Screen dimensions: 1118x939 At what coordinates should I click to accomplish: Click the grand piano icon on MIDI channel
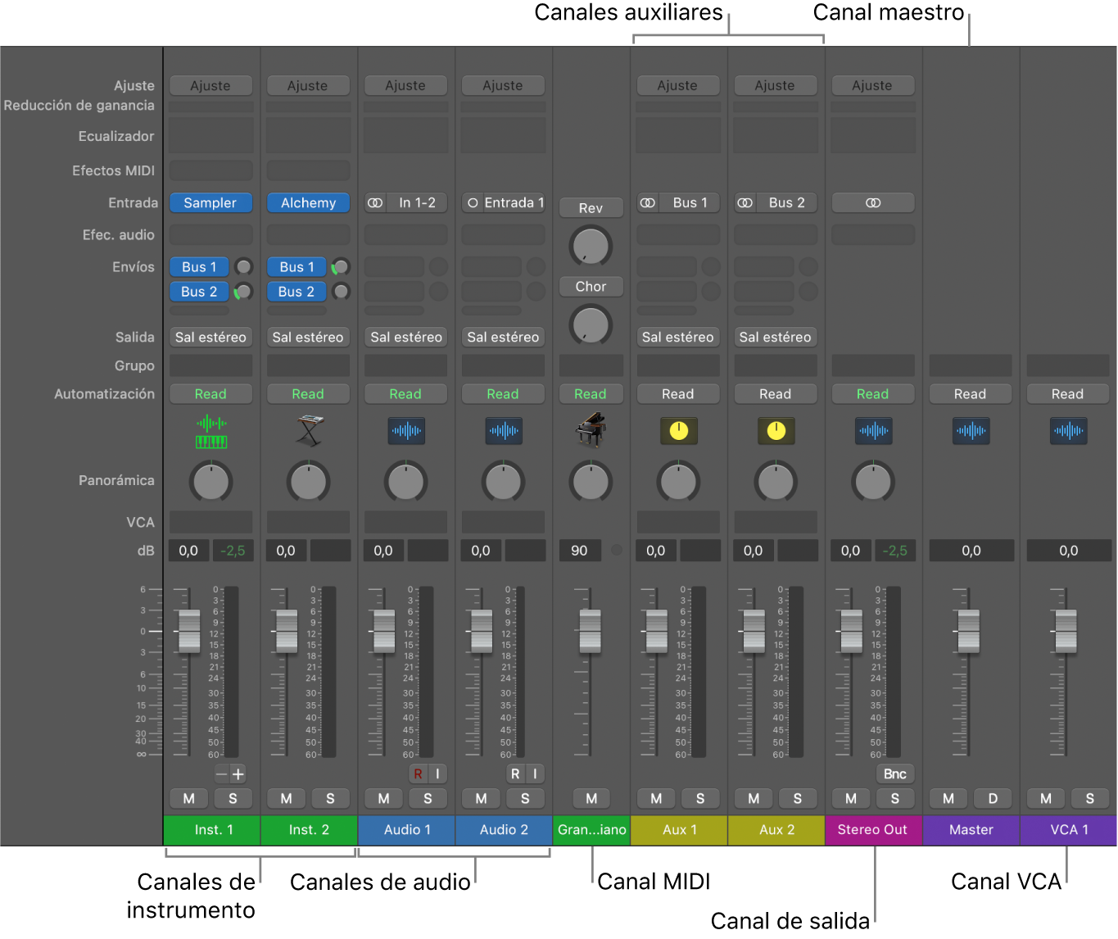point(591,431)
